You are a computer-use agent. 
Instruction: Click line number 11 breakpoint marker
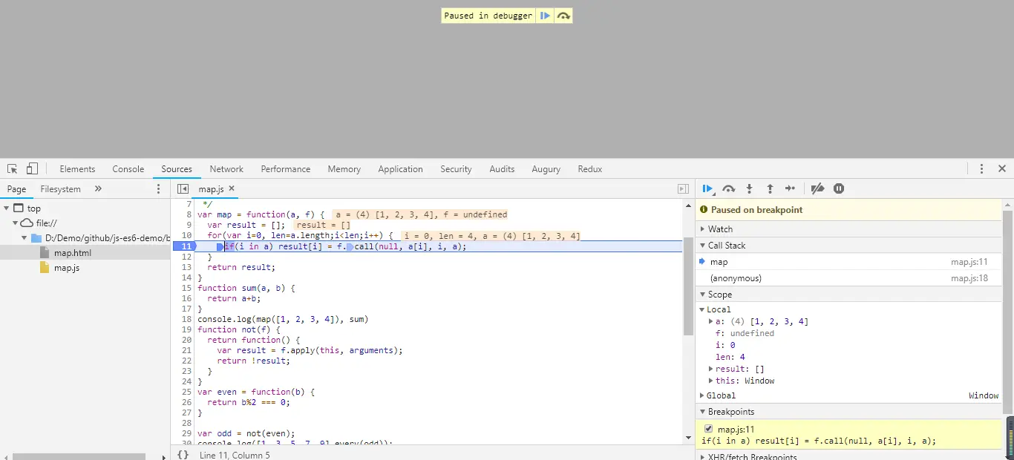pyautogui.click(x=184, y=246)
